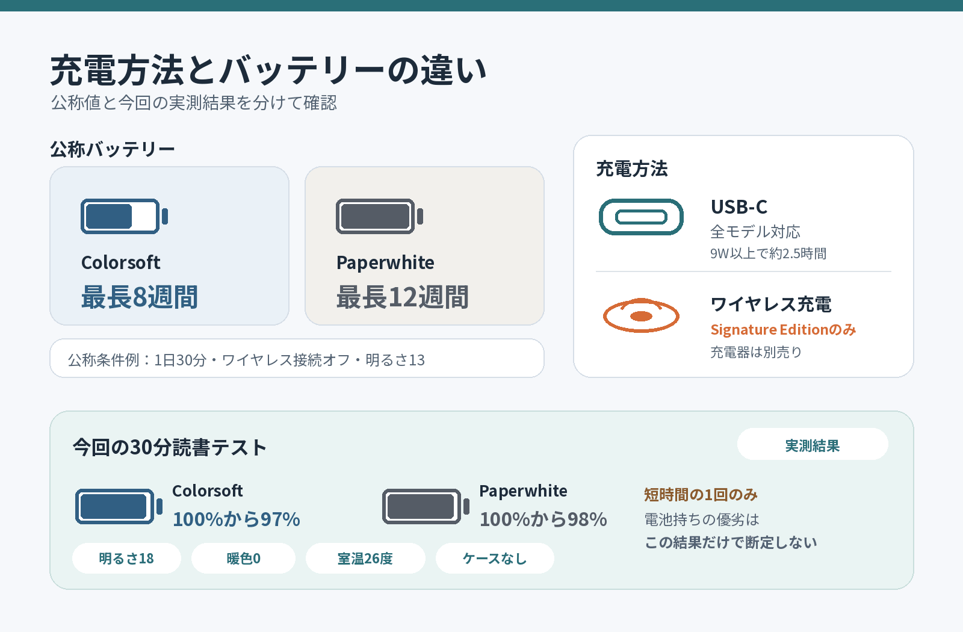Click the 今回の30分読書テスト heading
The width and height of the screenshot is (963, 632).
pos(170,447)
